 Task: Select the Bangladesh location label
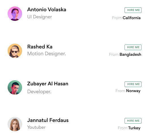130,54
